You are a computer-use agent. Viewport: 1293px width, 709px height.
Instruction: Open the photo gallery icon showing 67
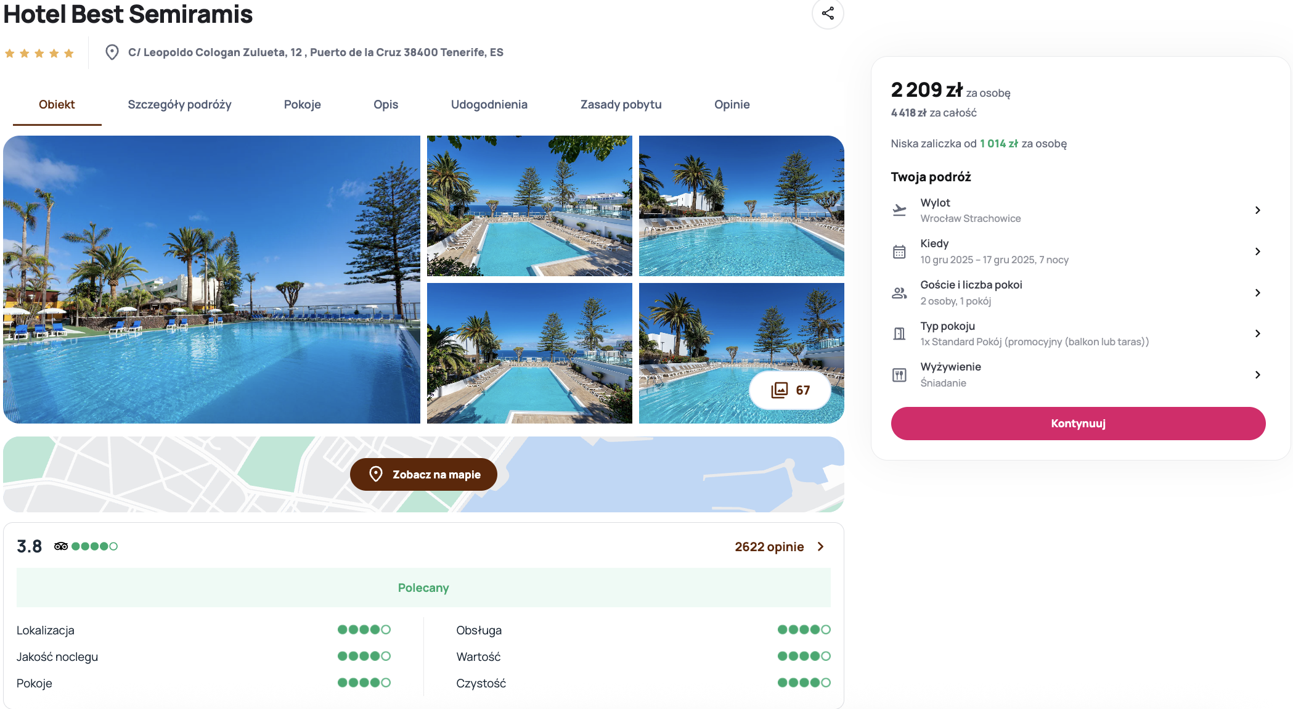pos(790,390)
